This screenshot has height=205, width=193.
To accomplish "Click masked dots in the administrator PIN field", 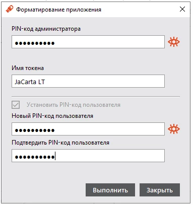I will click(x=35, y=43).
